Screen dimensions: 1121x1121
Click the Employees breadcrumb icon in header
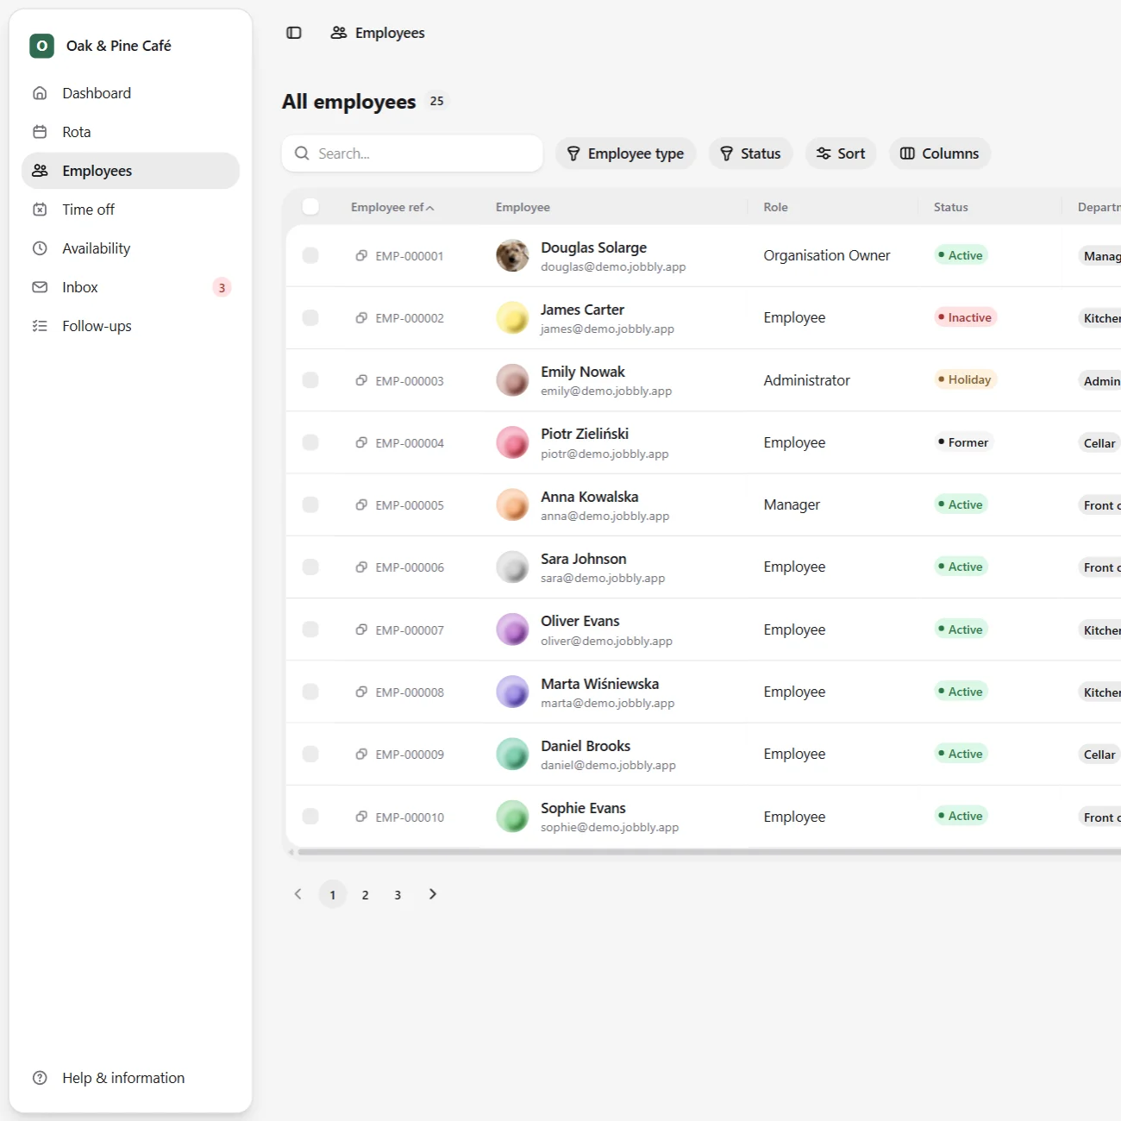pyautogui.click(x=339, y=33)
